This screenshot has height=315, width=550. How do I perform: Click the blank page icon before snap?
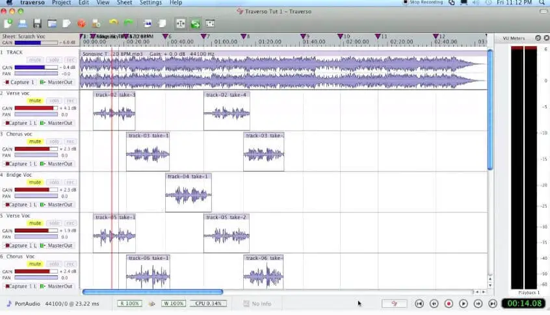pos(162,23)
